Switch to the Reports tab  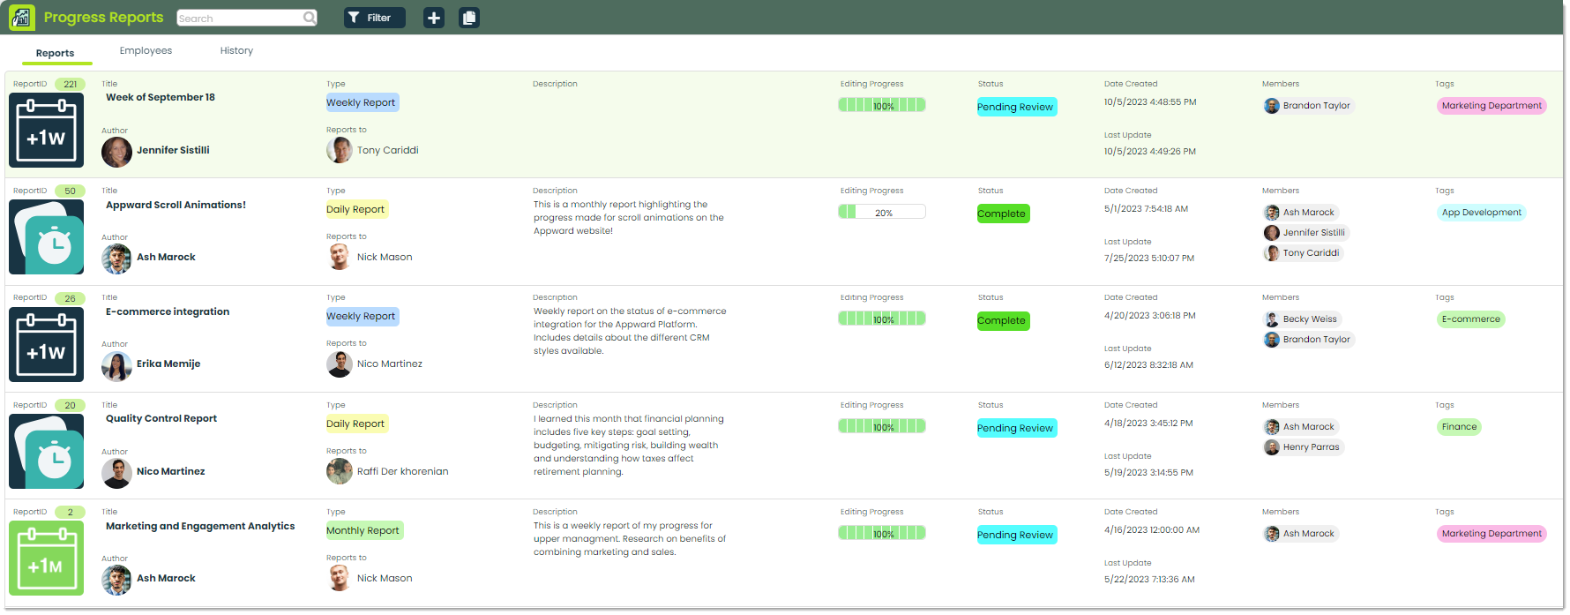pos(55,53)
